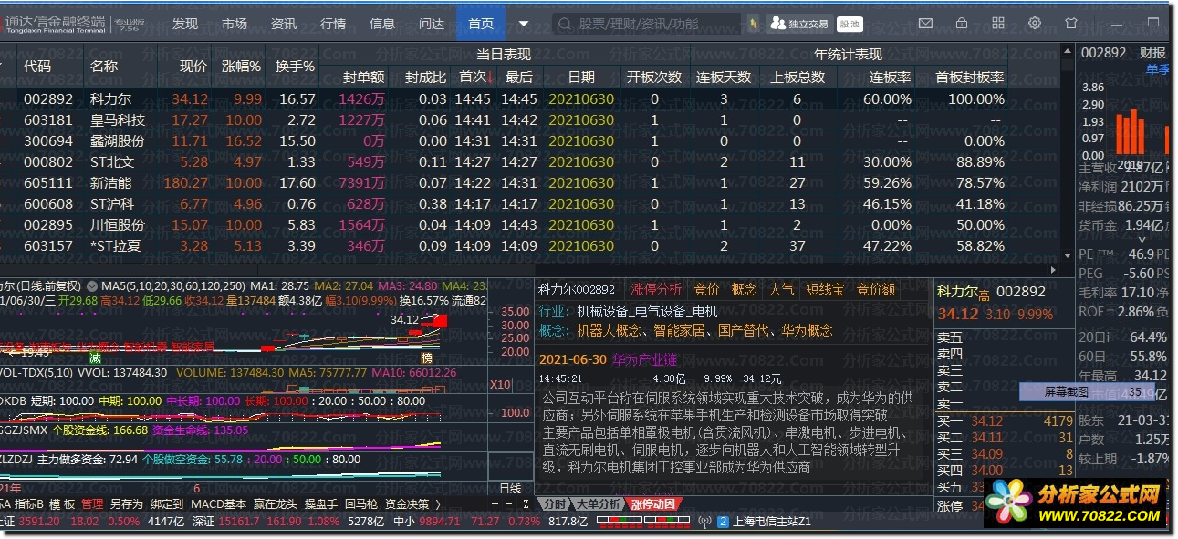
Task: Sort table by 封单额 column
Action: pos(364,78)
